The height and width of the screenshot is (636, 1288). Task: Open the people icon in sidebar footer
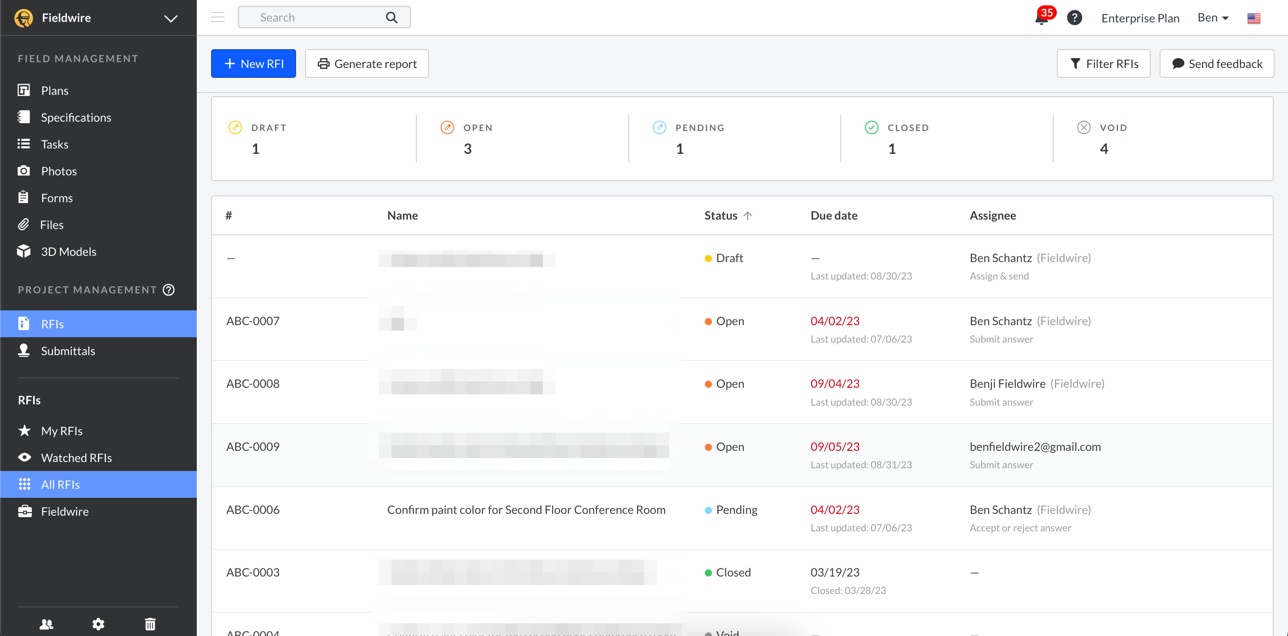(47, 624)
